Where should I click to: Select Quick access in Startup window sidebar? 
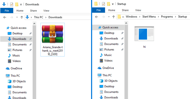pyautogui.click(x=108, y=27)
